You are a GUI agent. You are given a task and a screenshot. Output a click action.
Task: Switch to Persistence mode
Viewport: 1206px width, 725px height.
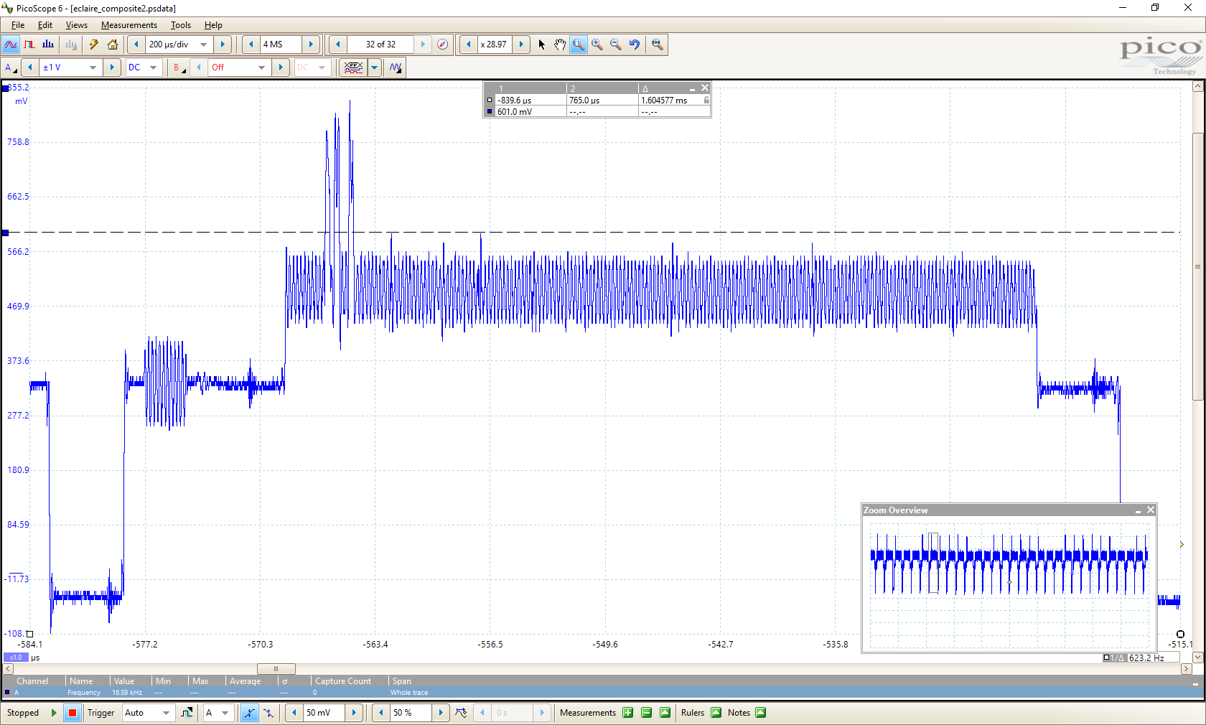coord(29,45)
